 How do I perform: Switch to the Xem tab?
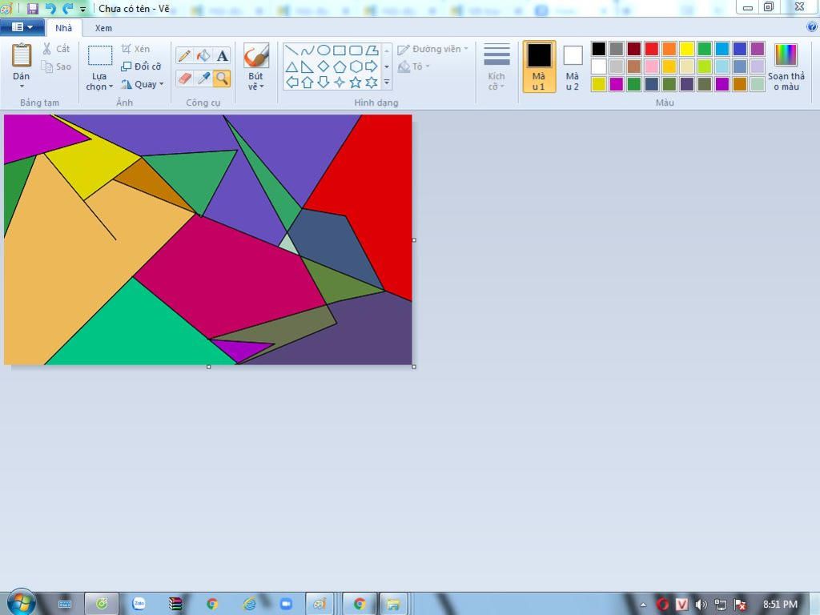103,28
